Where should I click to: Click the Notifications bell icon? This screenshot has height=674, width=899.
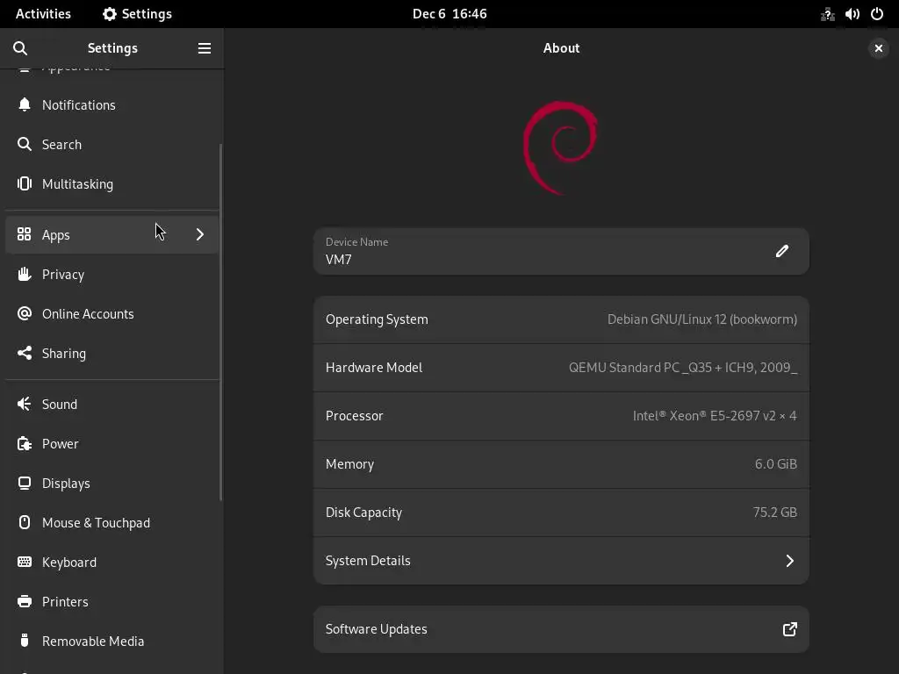coord(24,105)
